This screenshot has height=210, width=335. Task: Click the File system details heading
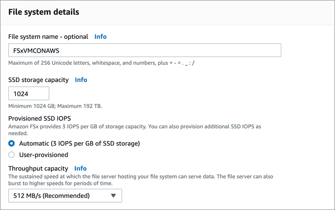tap(44, 12)
